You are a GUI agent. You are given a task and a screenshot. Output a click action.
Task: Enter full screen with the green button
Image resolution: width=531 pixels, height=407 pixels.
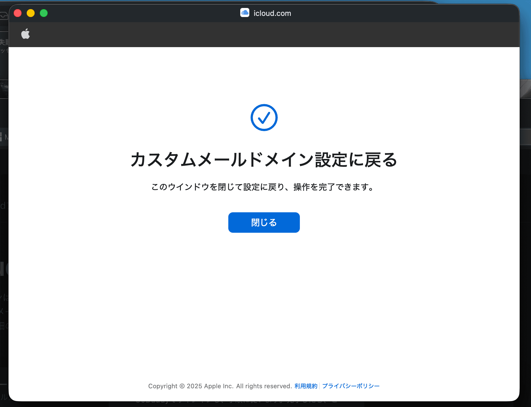(x=44, y=13)
